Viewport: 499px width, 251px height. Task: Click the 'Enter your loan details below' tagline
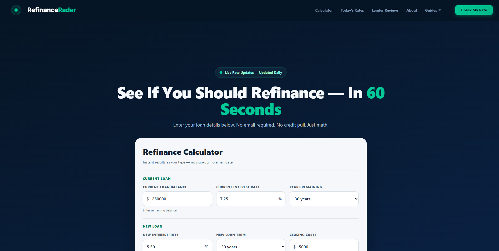pyautogui.click(x=251, y=125)
